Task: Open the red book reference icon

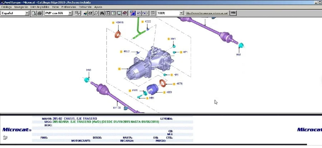Action: point(125,13)
